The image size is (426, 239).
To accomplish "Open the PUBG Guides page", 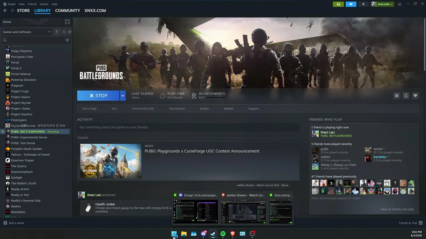I will [x=204, y=109].
